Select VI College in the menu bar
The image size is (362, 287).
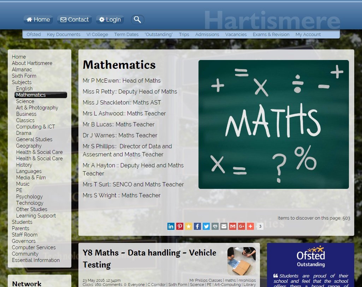[97, 35]
